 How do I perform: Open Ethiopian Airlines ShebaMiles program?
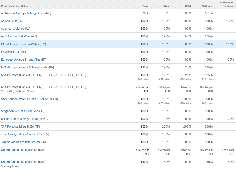click(21, 60)
